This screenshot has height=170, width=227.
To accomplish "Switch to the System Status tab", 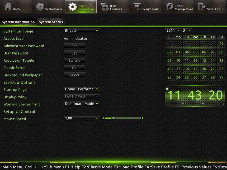I will (x=51, y=22).
